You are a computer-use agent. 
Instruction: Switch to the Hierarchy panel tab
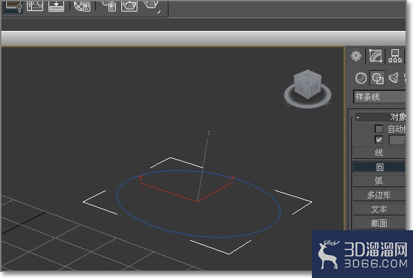click(395, 56)
